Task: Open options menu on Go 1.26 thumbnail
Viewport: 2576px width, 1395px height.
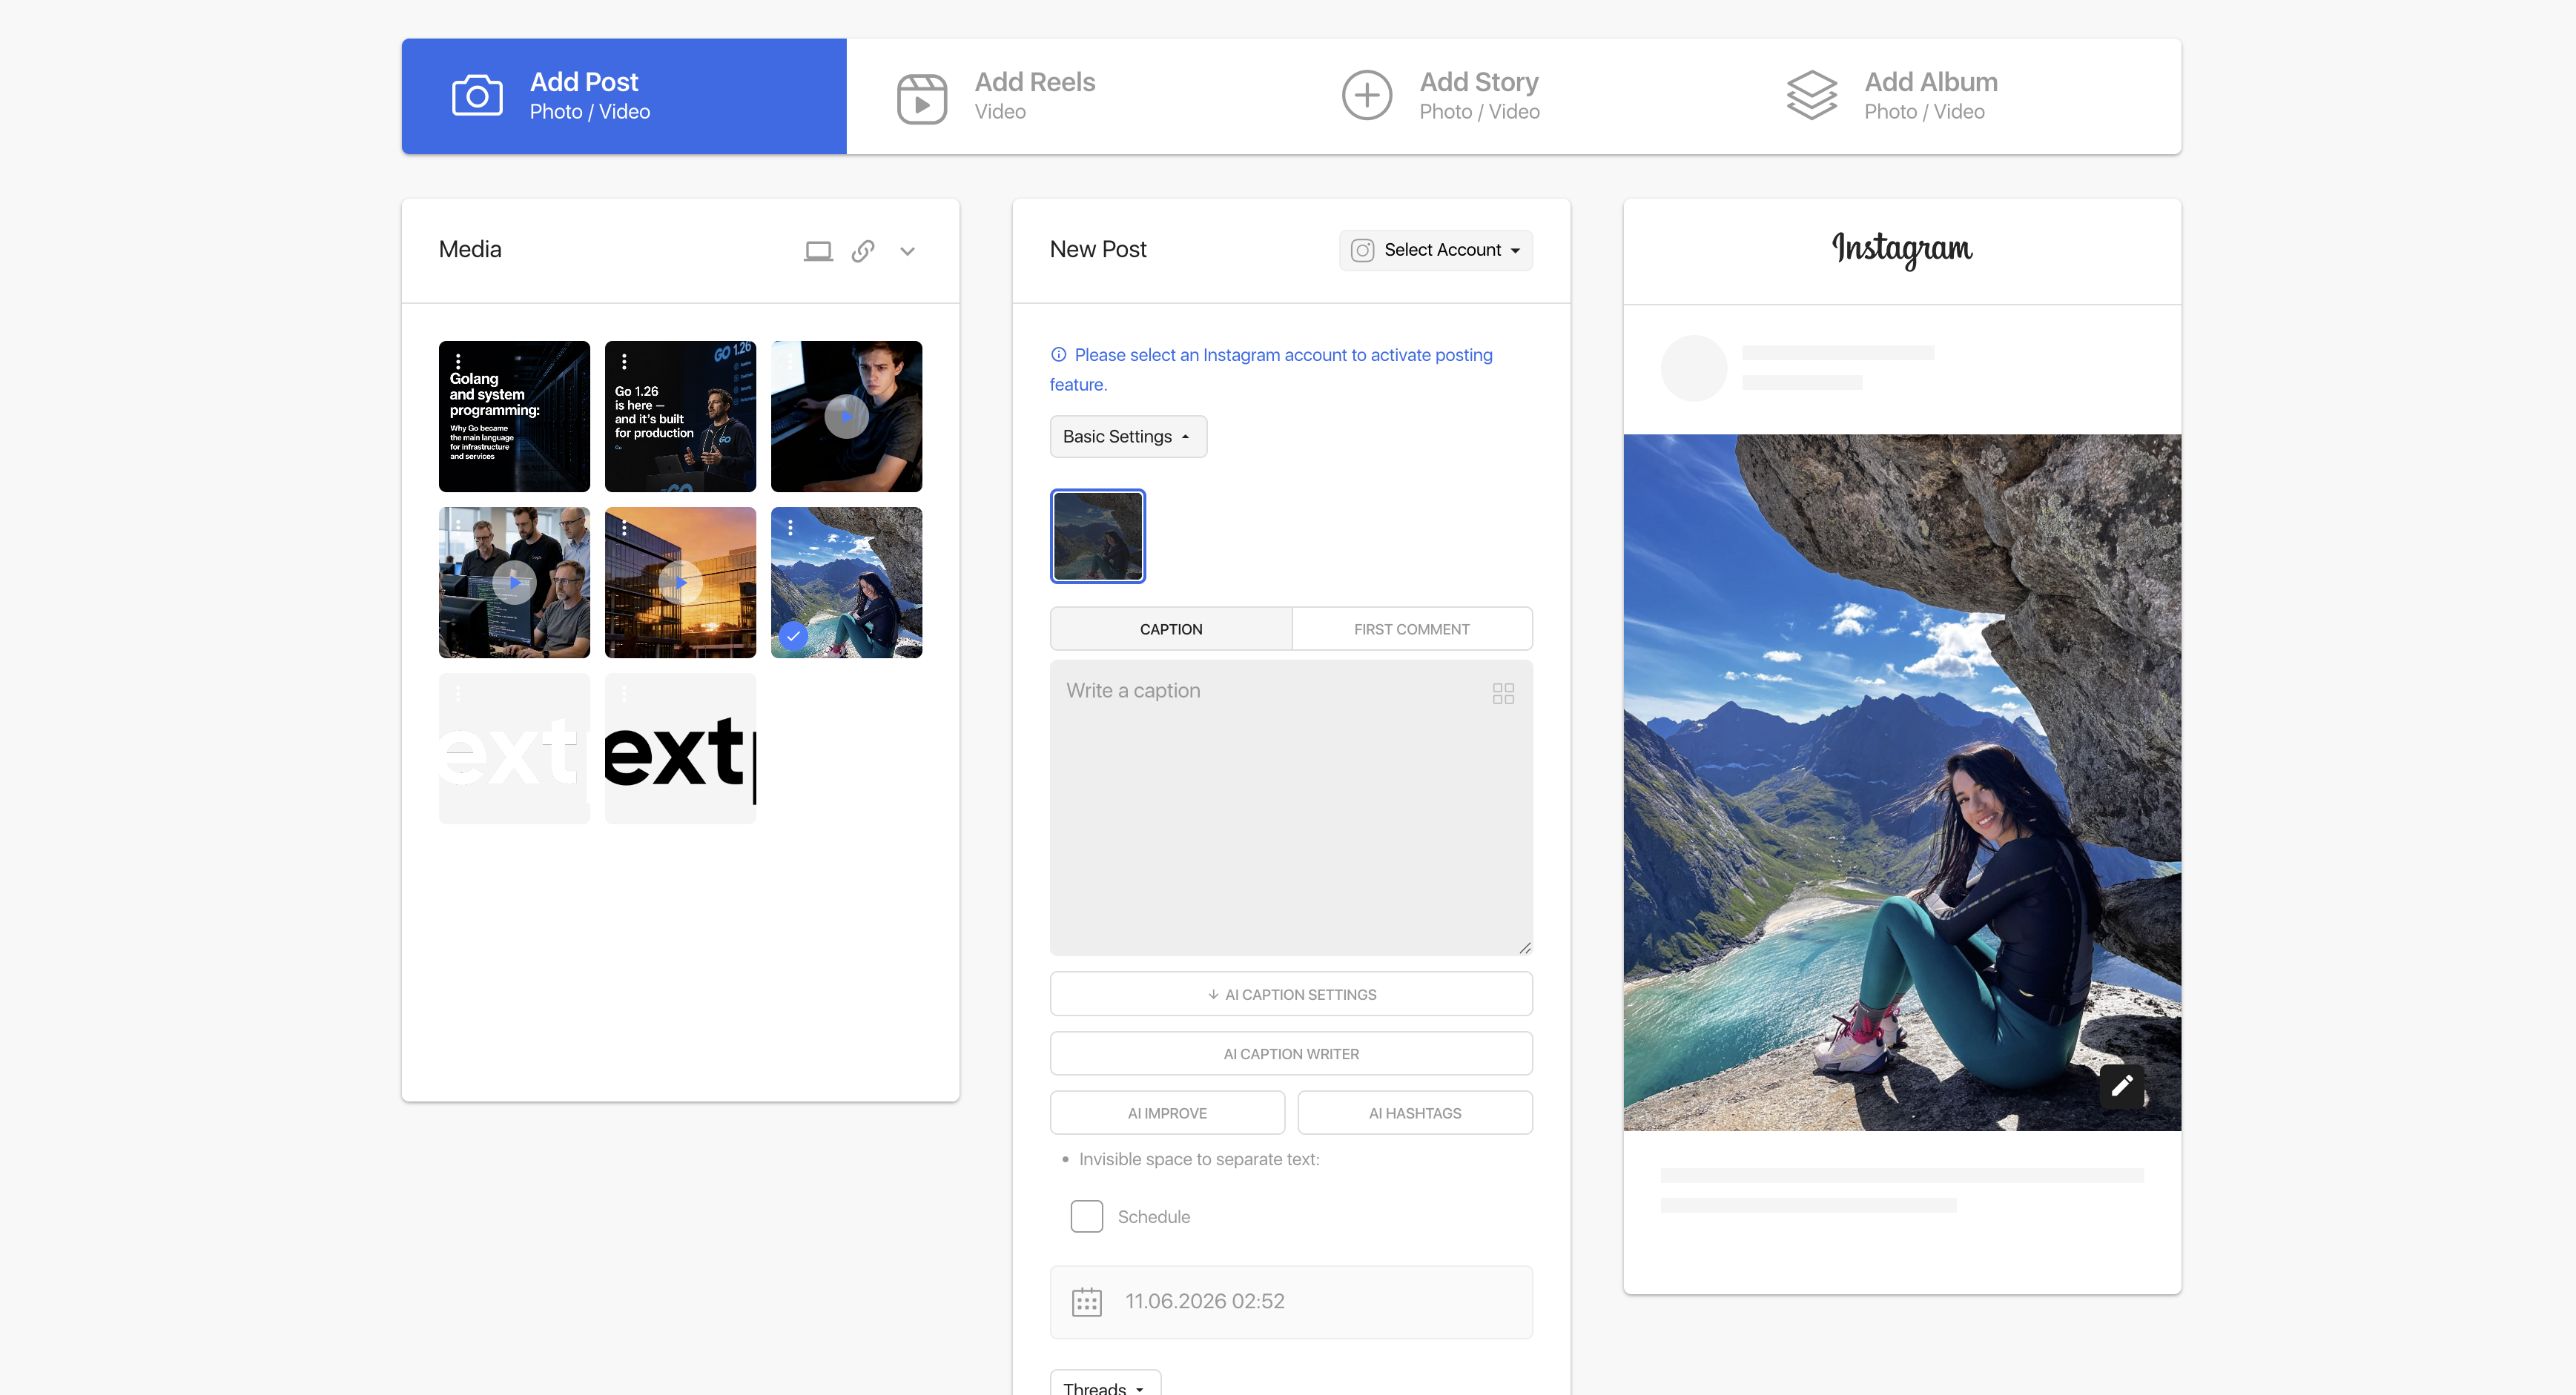Action: pyautogui.click(x=624, y=362)
